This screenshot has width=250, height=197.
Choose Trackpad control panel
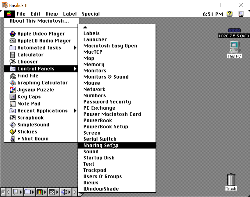(117, 170)
